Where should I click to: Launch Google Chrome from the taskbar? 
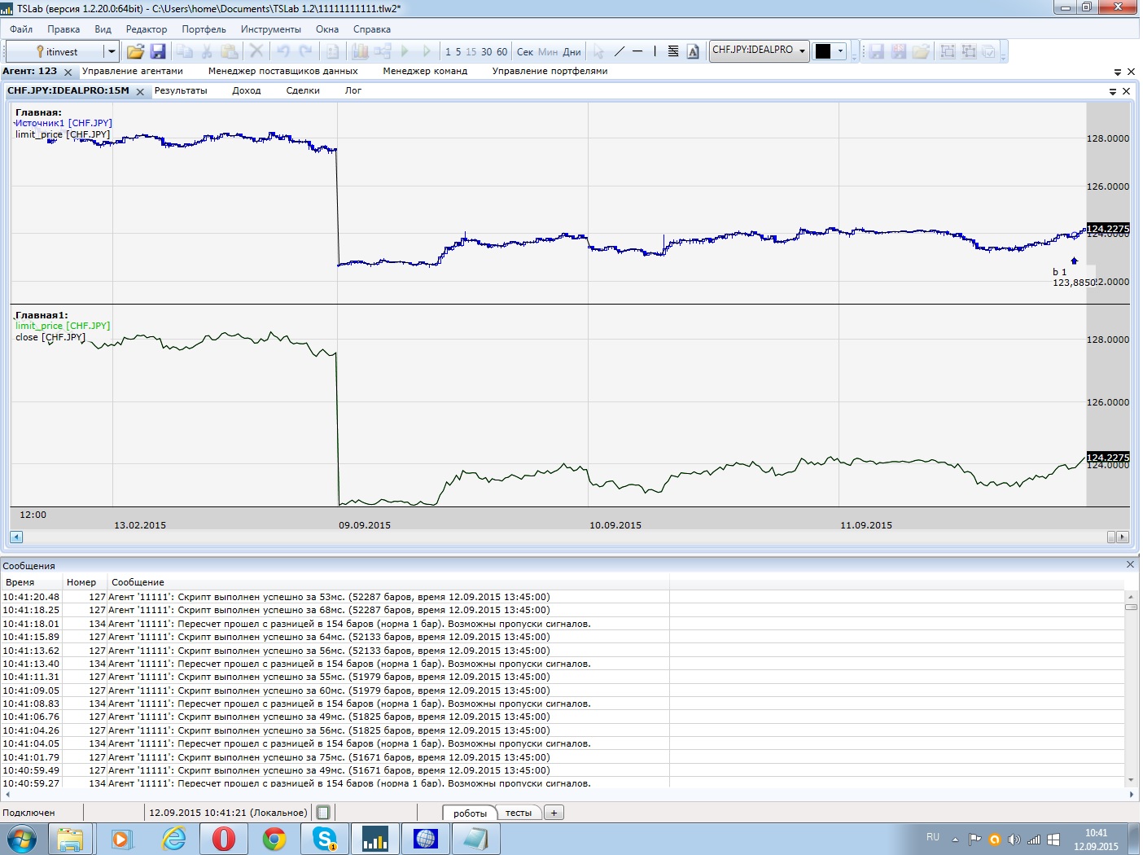pyautogui.click(x=274, y=838)
